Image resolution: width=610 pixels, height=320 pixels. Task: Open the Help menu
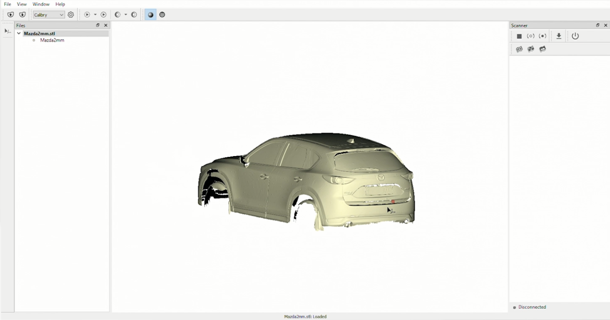[x=60, y=4]
